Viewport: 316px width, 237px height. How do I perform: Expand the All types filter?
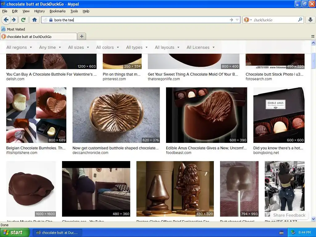137,47
